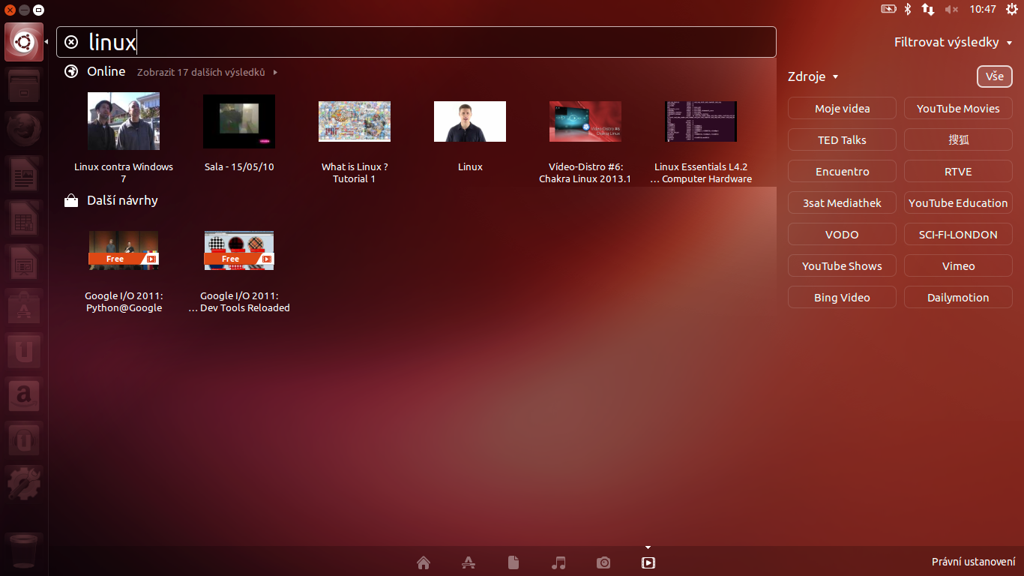Click the Vše sources button

coord(994,76)
